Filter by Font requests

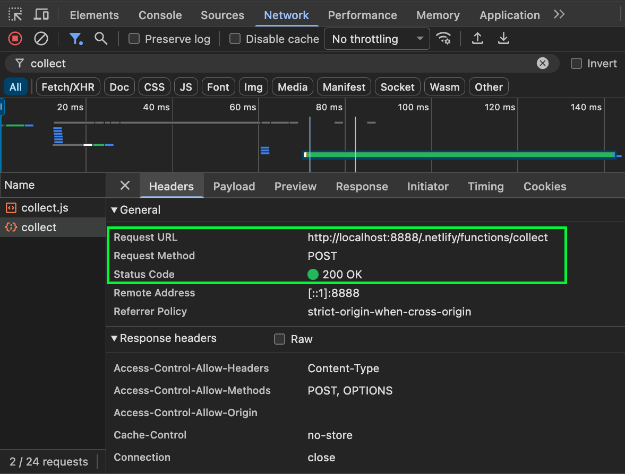pyautogui.click(x=218, y=87)
